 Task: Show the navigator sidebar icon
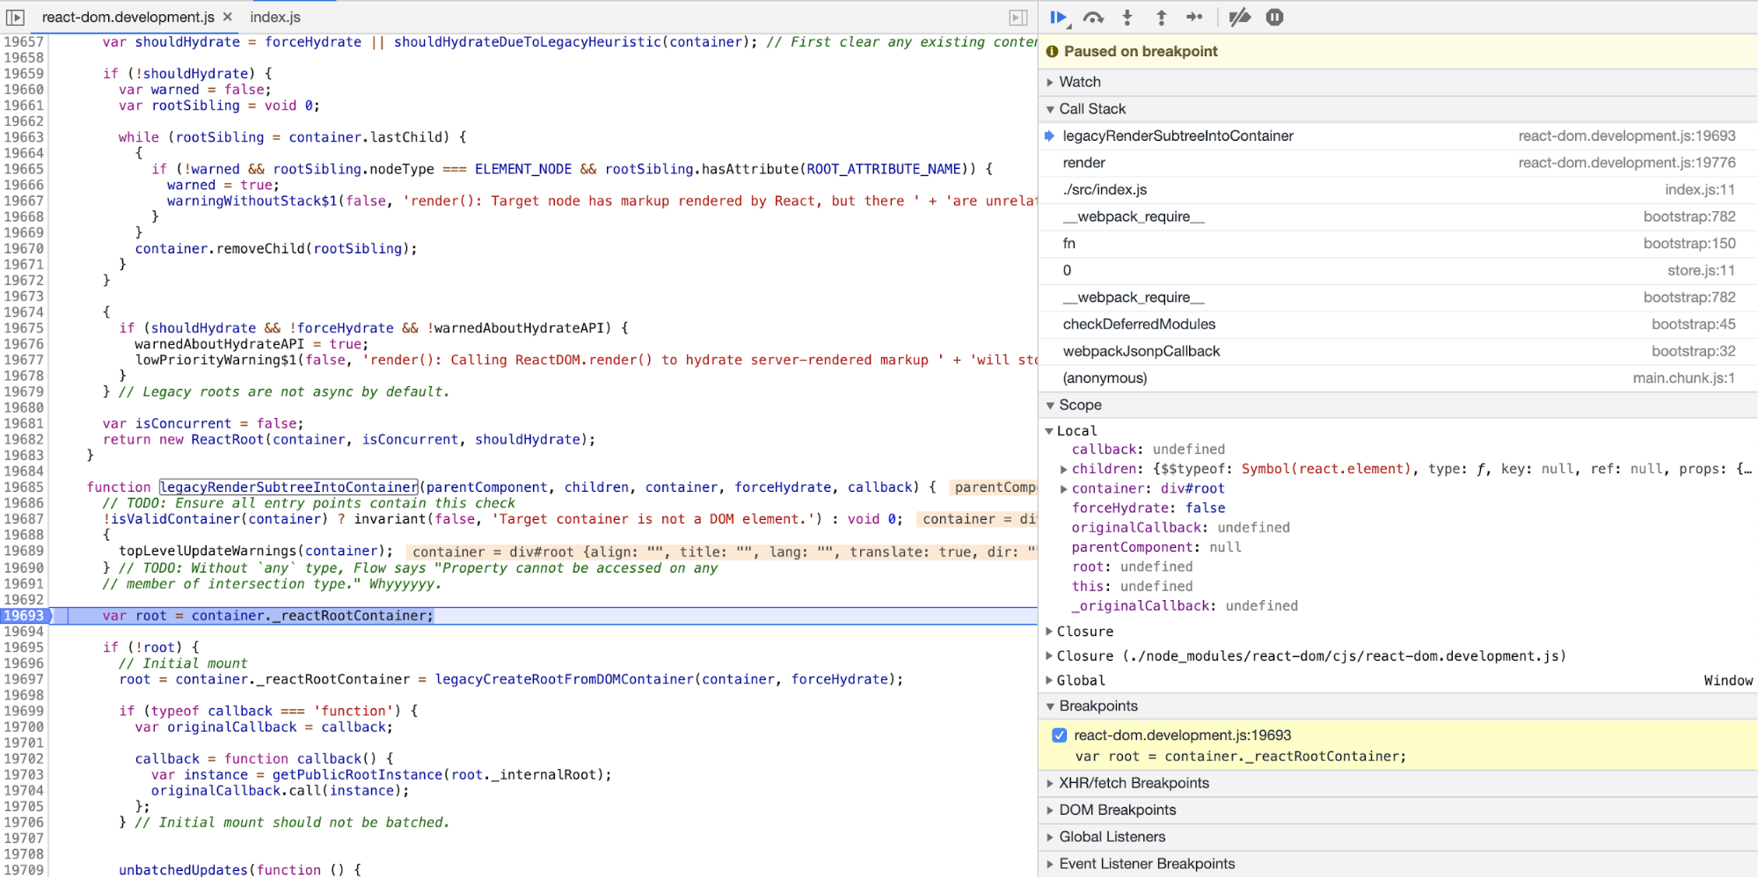pos(17,17)
